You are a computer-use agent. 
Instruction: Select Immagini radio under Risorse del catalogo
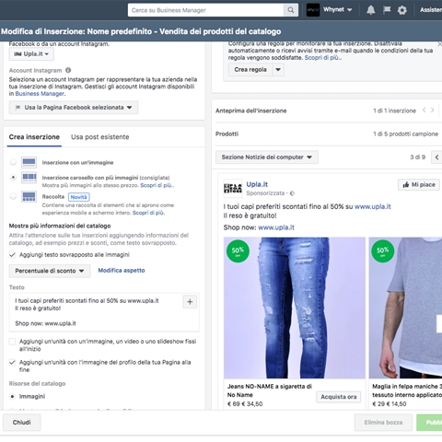click(x=12, y=397)
